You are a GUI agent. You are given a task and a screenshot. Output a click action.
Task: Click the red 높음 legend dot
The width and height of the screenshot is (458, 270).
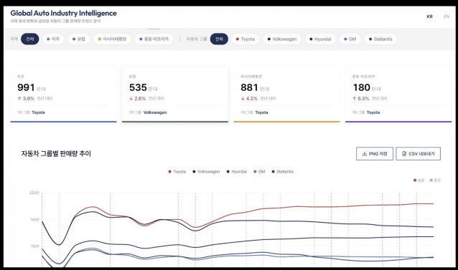click(x=415, y=180)
